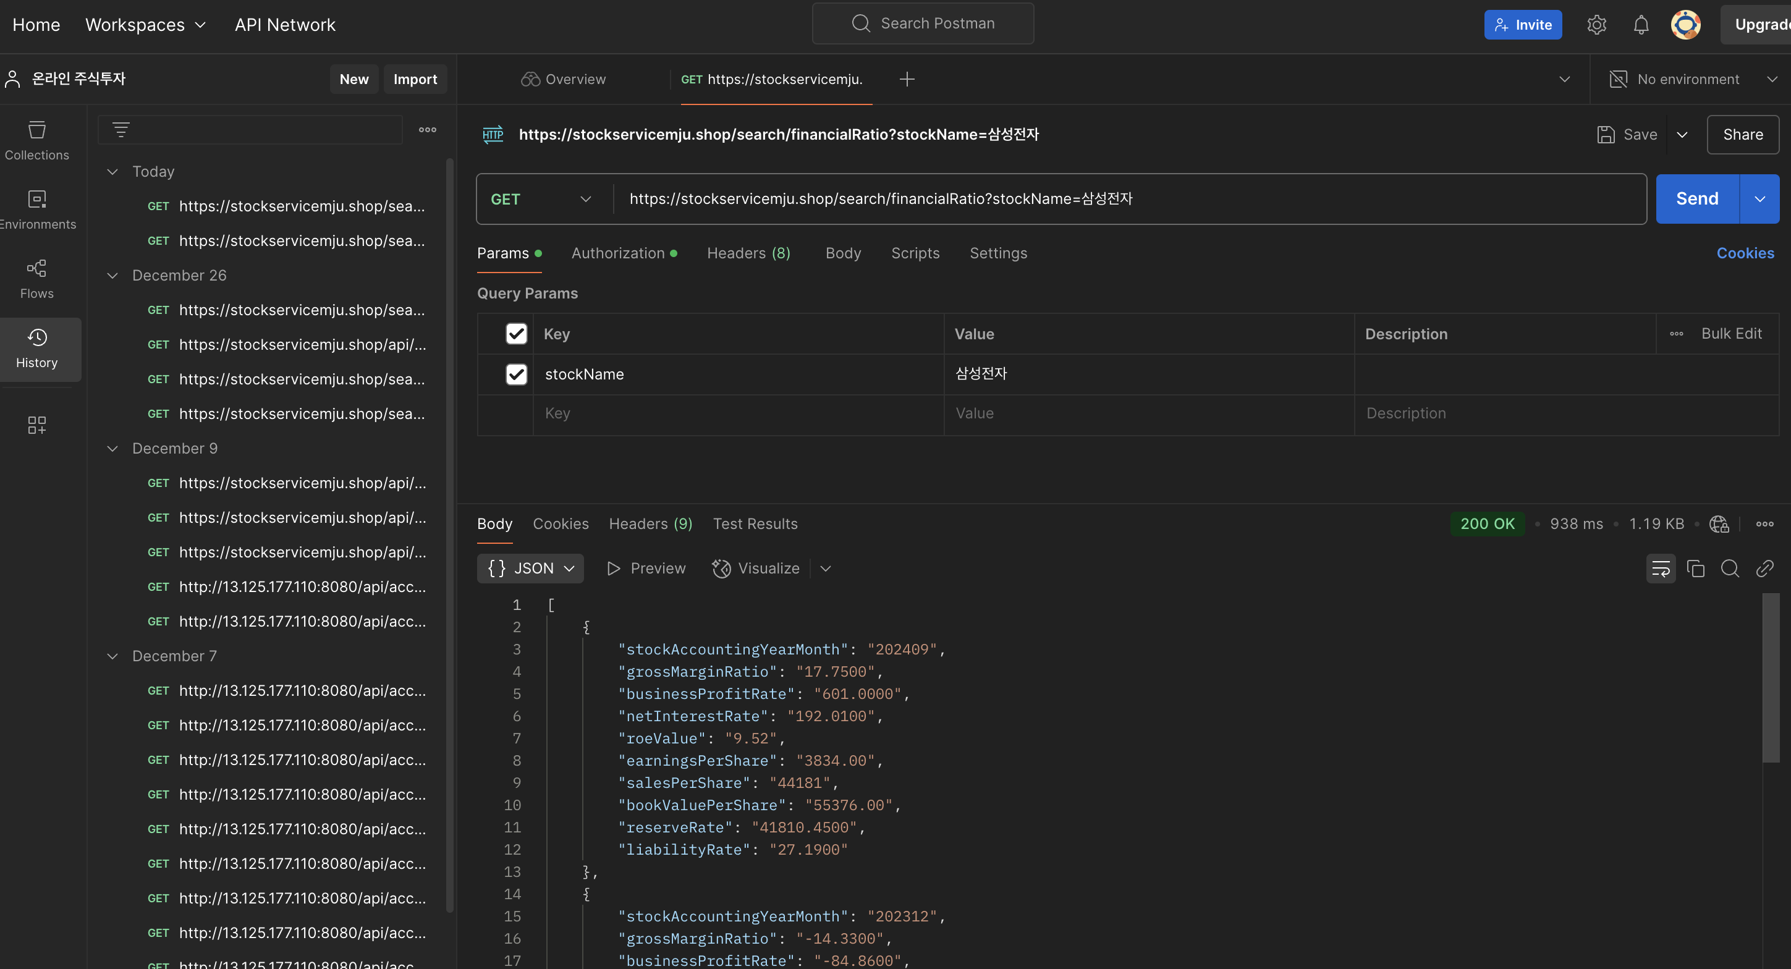Add a new request tab

(907, 79)
